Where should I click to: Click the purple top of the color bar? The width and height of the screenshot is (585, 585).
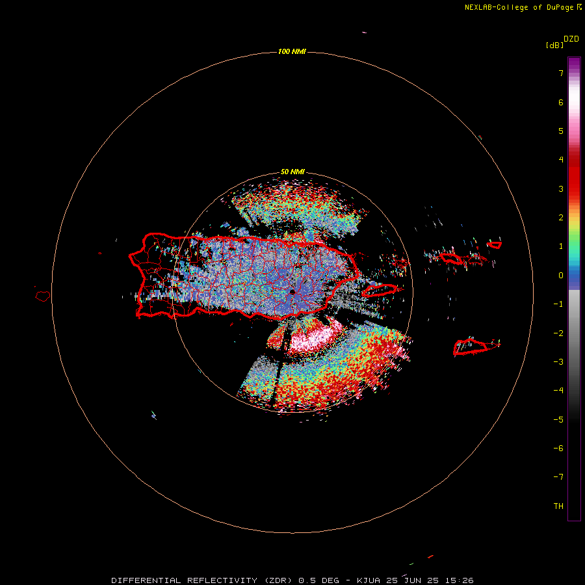point(574,64)
